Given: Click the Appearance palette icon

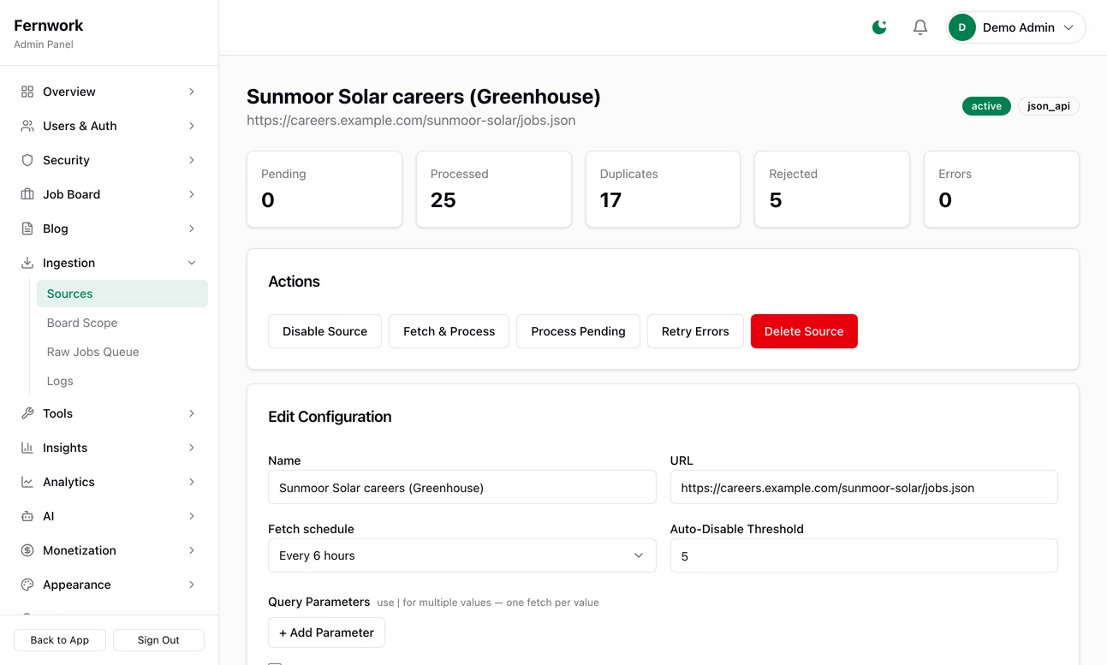Looking at the screenshot, I should 27,585.
